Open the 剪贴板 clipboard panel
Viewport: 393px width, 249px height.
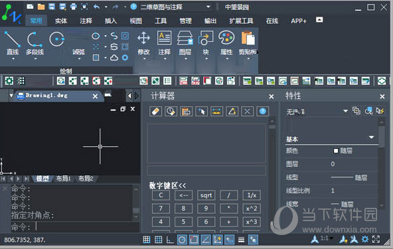pyautogui.click(x=248, y=42)
